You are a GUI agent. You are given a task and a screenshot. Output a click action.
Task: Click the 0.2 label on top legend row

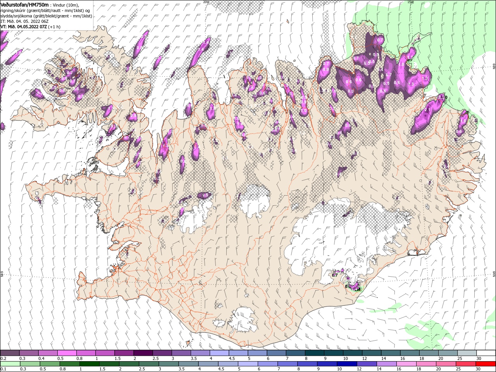point(3,358)
